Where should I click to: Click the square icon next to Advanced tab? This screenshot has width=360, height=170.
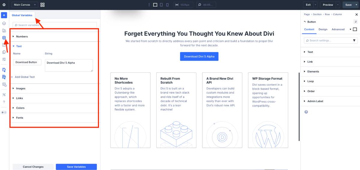pyautogui.click(x=355, y=29)
